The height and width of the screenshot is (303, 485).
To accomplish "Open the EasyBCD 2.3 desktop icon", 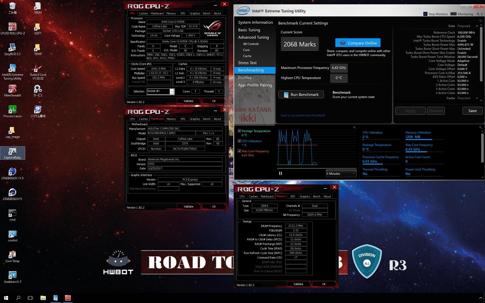I will tap(13, 49).
